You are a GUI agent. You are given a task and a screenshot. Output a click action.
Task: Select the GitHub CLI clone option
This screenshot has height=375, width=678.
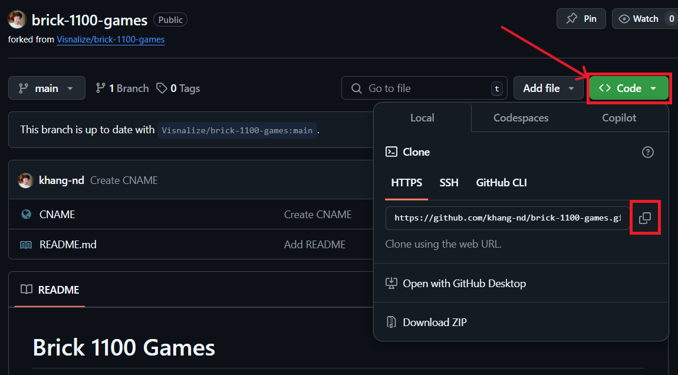[x=501, y=183]
